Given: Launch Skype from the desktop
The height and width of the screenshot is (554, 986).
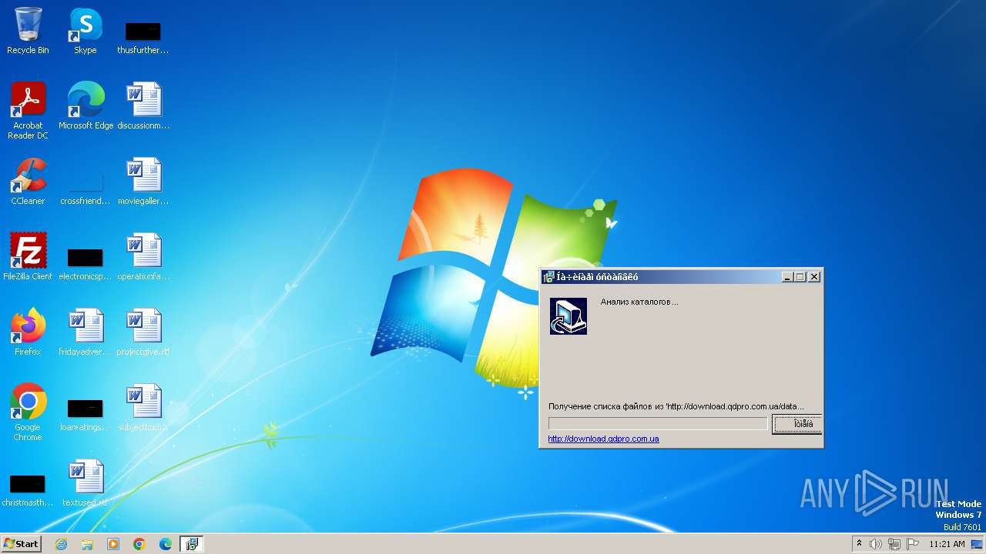Looking at the screenshot, I should point(85,31).
